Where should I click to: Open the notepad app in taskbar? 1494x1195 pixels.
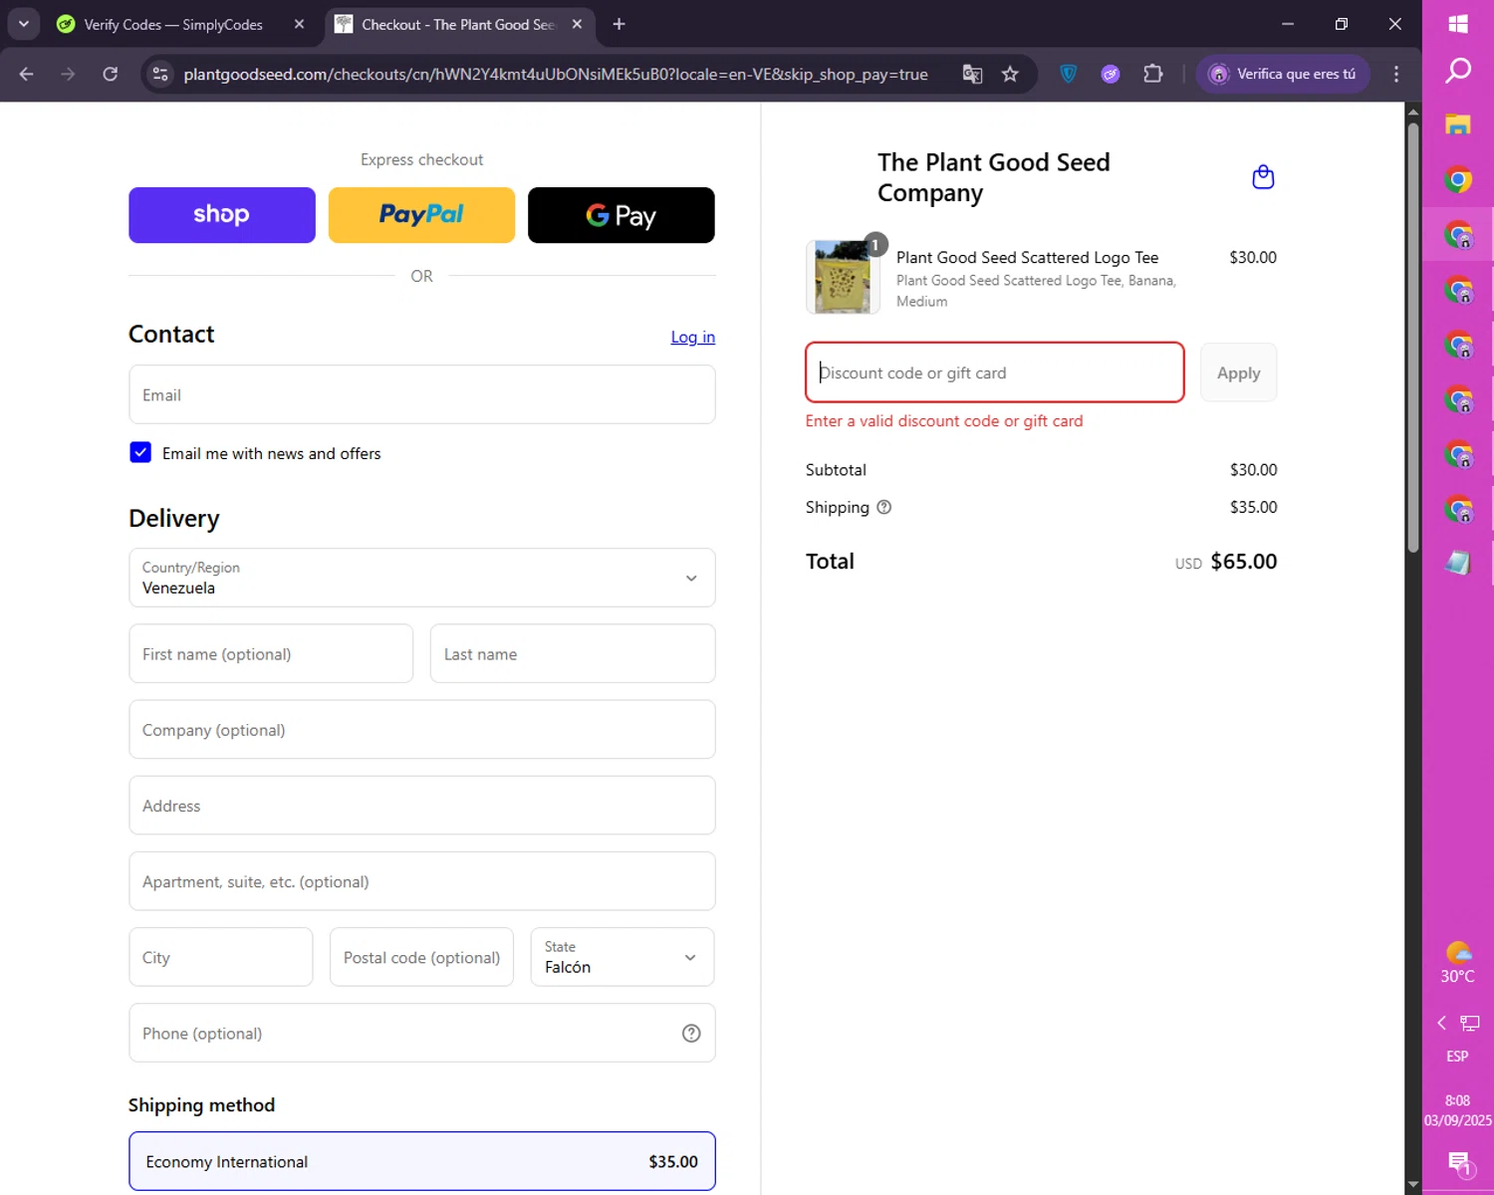coord(1458,563)
